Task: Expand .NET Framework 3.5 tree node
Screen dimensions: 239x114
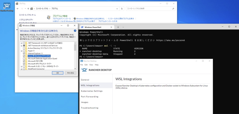Action: click(22, 43)
